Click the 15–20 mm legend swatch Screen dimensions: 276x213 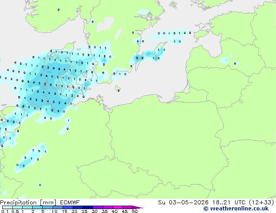[x=68, y=207]
